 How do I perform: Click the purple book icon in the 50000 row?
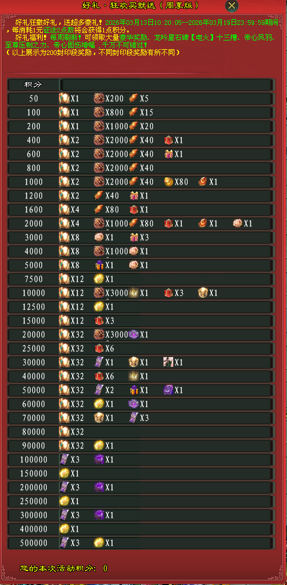pyautogui.click(x=168, y=390)
